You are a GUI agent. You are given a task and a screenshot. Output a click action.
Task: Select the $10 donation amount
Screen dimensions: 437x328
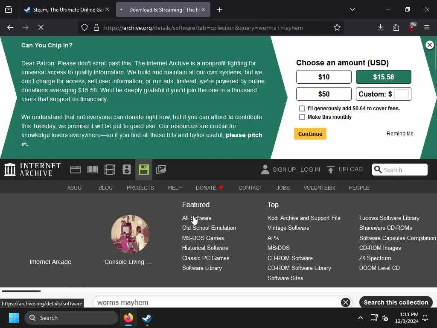pyautogui.click(x=323, y=77)
